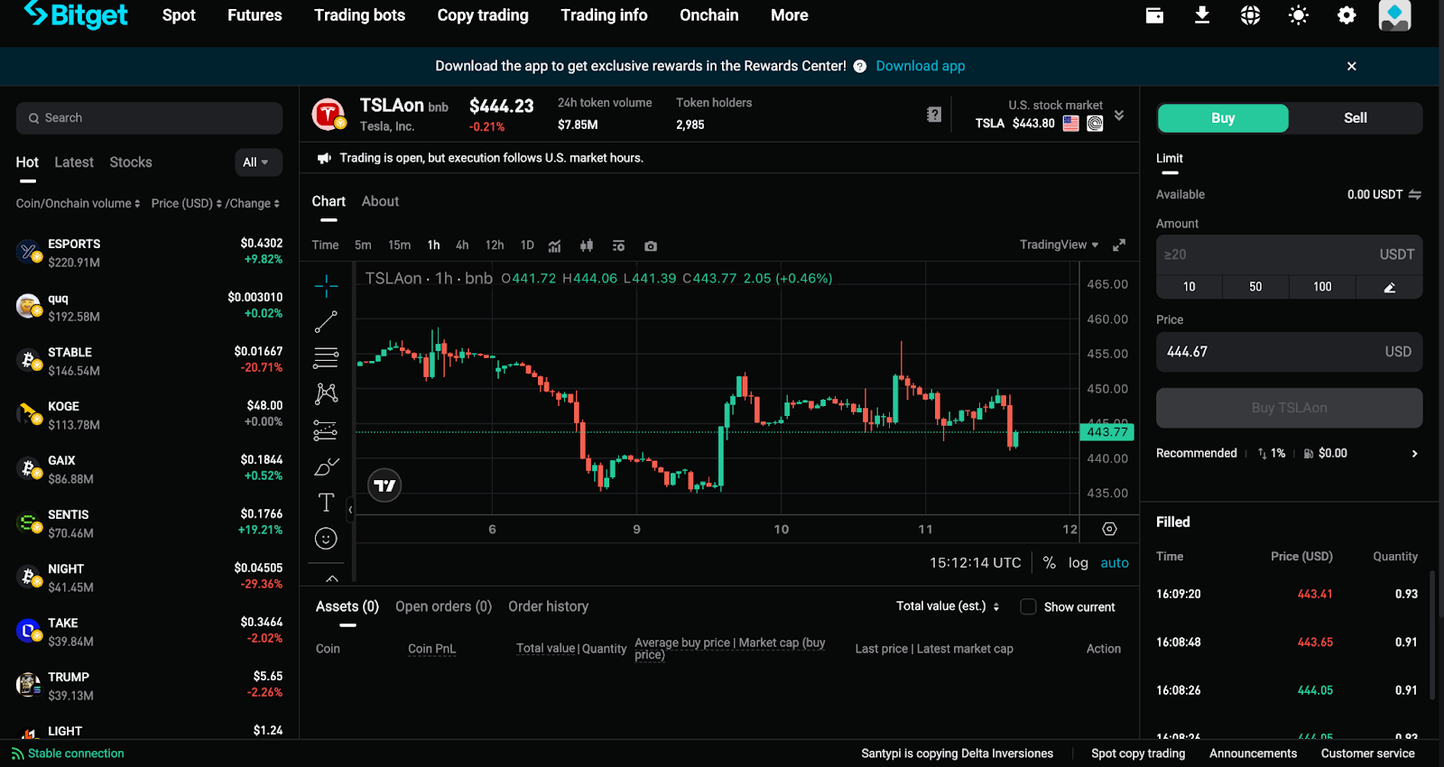Expand Recommended slippage settings arrow
The width and height of the screenshot is (1444, 767).
coord(1414,454)
